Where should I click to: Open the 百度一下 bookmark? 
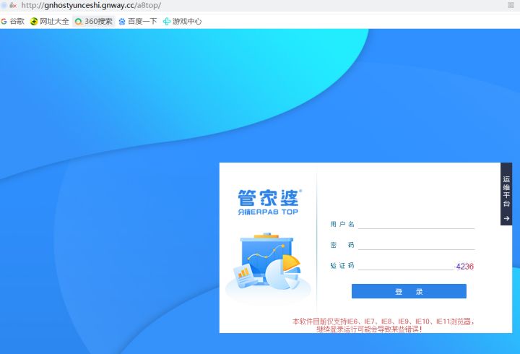point(138,21)
